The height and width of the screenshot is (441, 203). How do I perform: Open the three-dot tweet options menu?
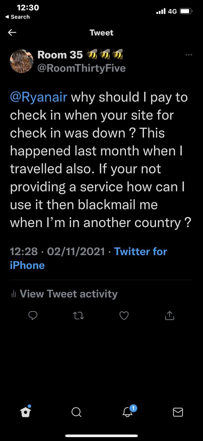coord(189,55)
